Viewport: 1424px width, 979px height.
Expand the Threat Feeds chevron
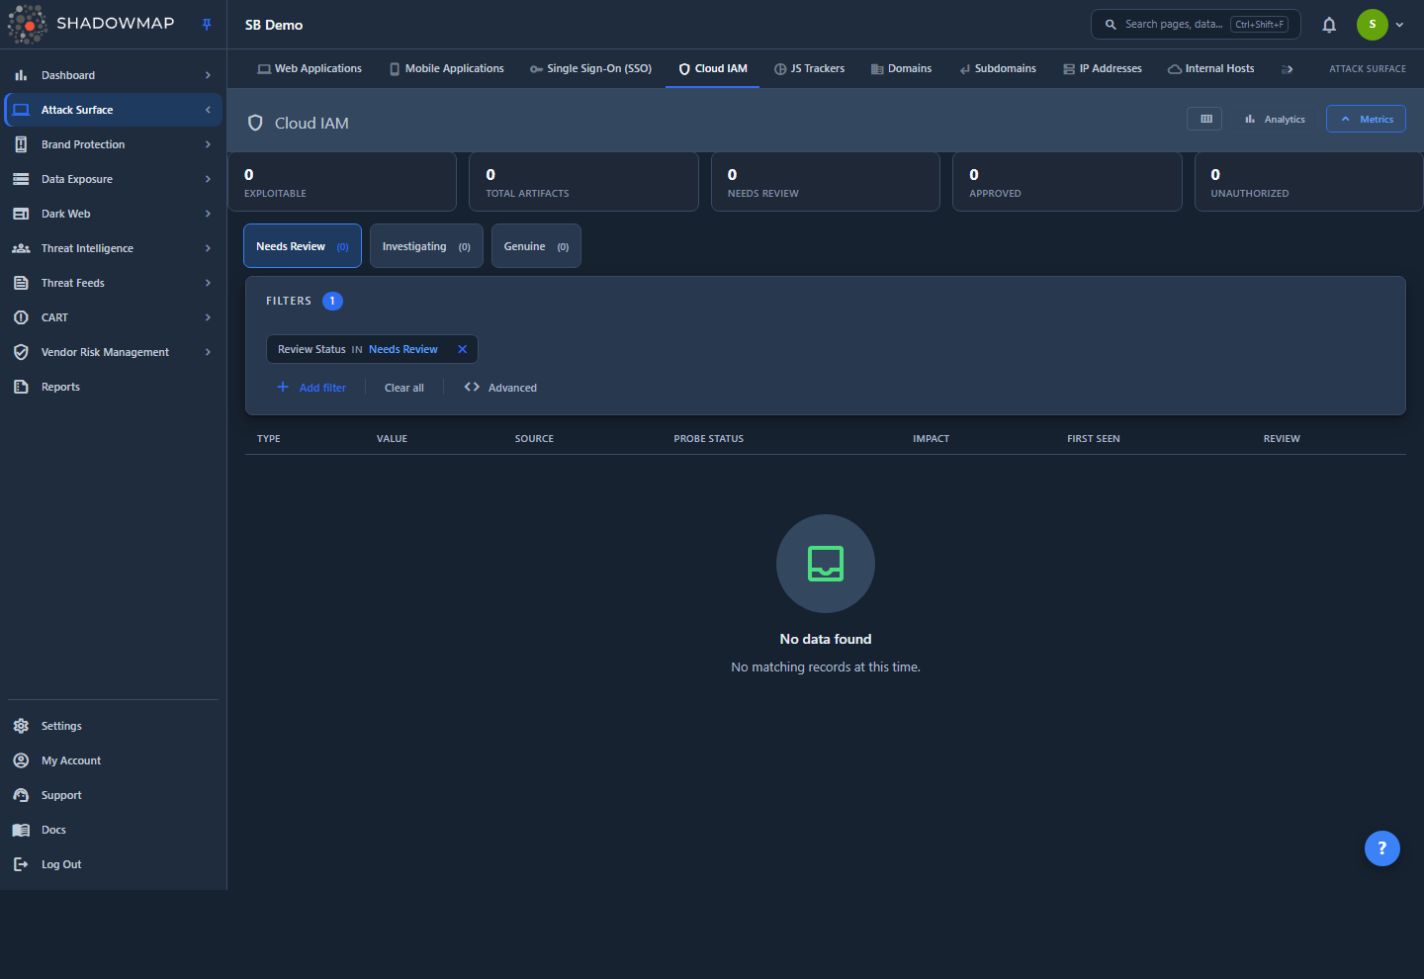(x=208, y=283)
